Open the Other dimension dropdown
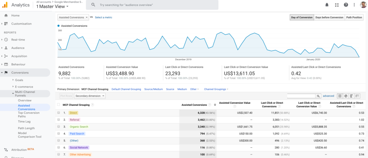Image resolution: width=368 pixels, height=158 pixels. point(194,89)
